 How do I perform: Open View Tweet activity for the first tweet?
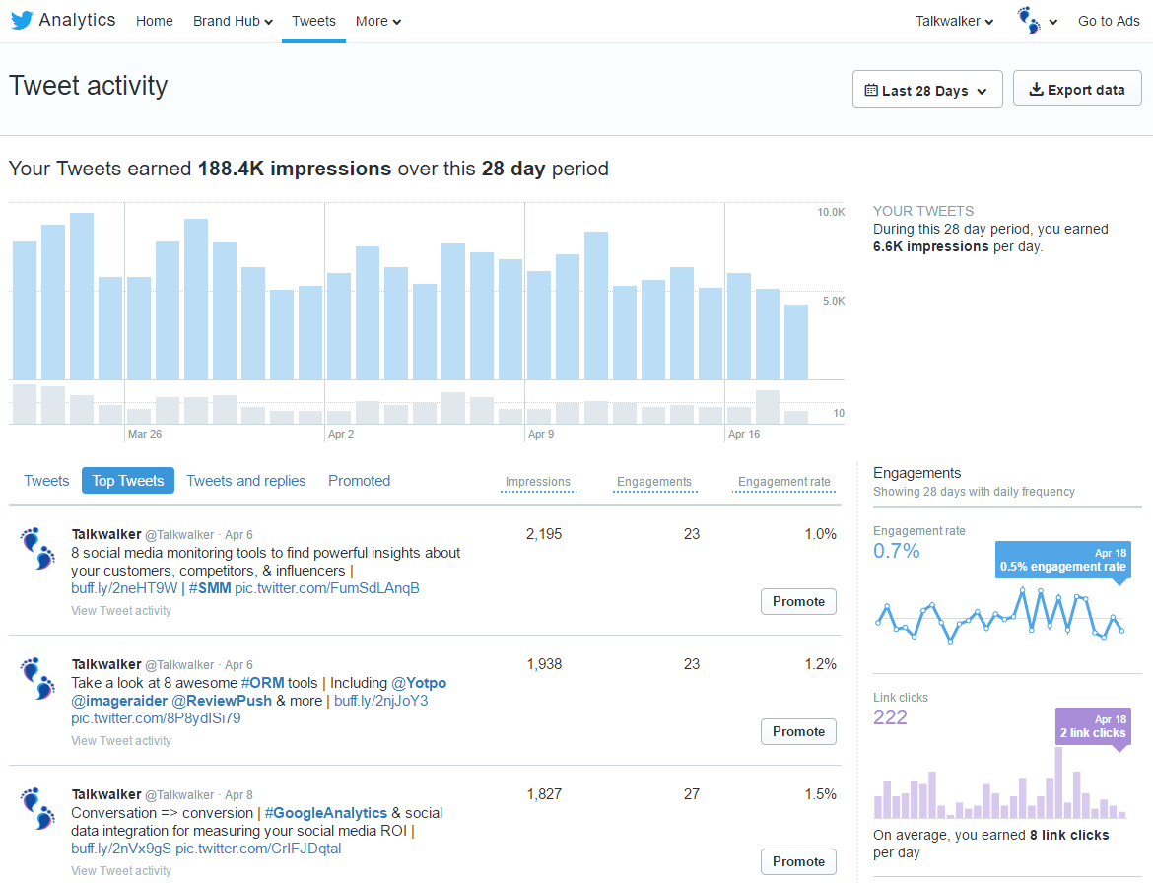coord(120,610)
